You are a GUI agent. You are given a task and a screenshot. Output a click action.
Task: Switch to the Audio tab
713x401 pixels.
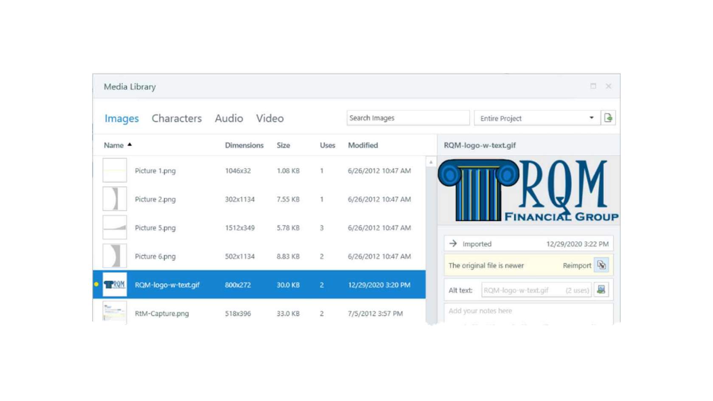pos(229,118)
